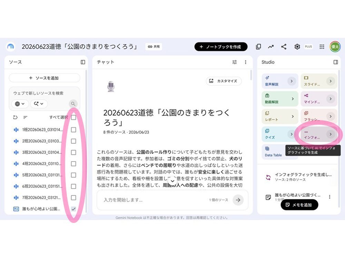Click the web source search magnifier

[73, 104]
